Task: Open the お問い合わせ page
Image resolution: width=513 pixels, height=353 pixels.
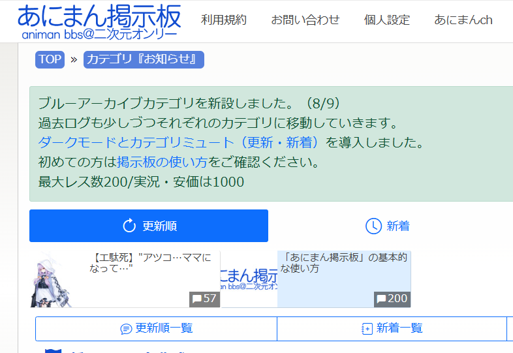Action: (305, 20)
